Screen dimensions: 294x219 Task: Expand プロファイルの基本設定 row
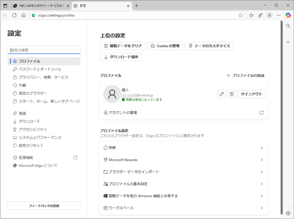pos(183,184)
